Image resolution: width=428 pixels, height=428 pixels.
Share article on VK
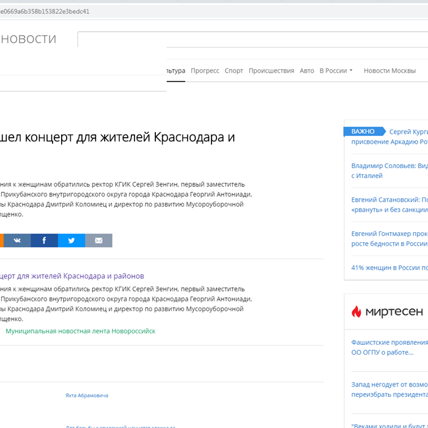pyautogui.click(x=17, y=240)
